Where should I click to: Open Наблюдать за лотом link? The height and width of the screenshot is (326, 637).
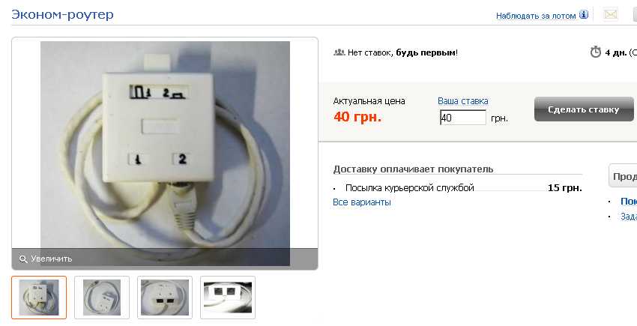[536, 16]
